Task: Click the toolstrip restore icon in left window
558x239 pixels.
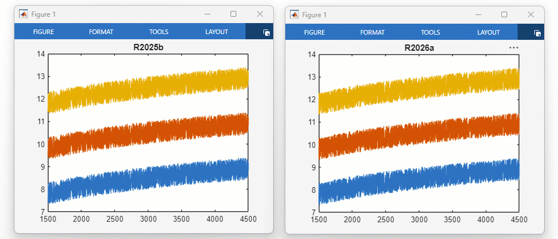Action: [266, 33]
